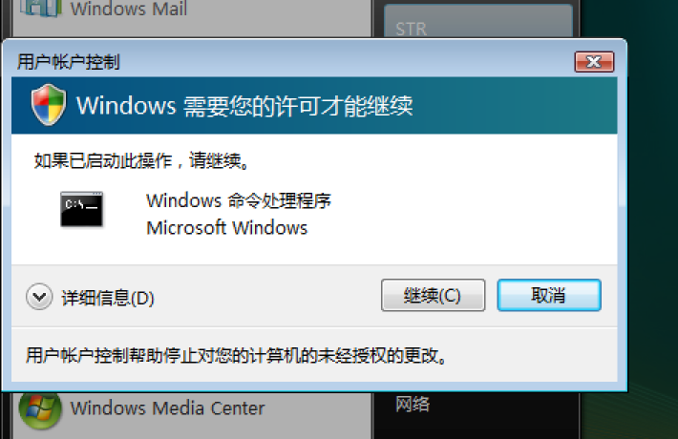Open the 网络 item in Start menu
Viewport: 678px width, 439px height.
[x=413, y=405]
